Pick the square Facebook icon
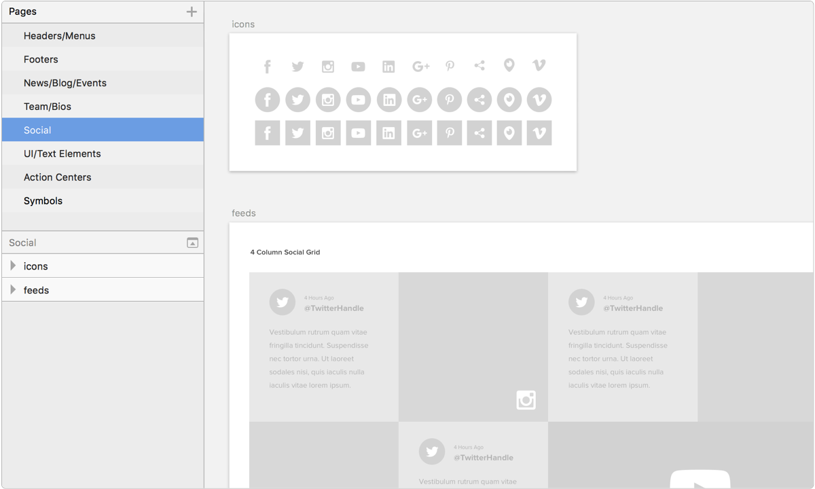This screenshot has height=489, width=815. point(268,133)
